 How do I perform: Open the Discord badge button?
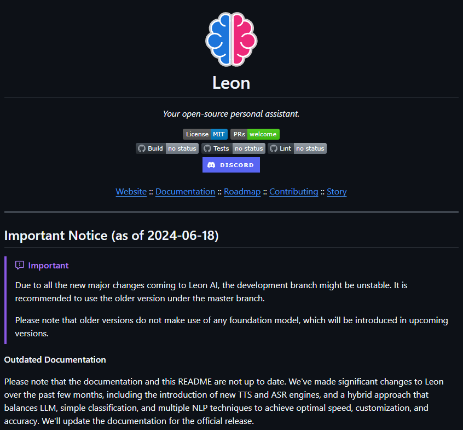[231, 165]
